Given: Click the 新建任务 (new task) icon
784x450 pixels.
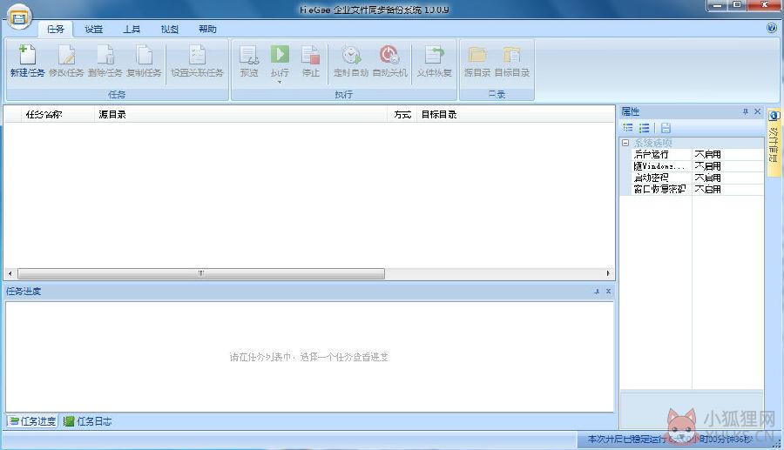Looking at the screenshot, I should pos(27,55).
